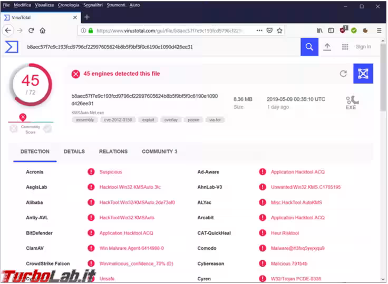Vote positive on community score
Image resolution: width=388 pixels, height=284 pixels.
tap(47, 129)
